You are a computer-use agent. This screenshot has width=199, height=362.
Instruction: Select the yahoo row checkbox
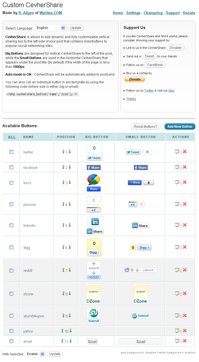[x=11, y=331]
